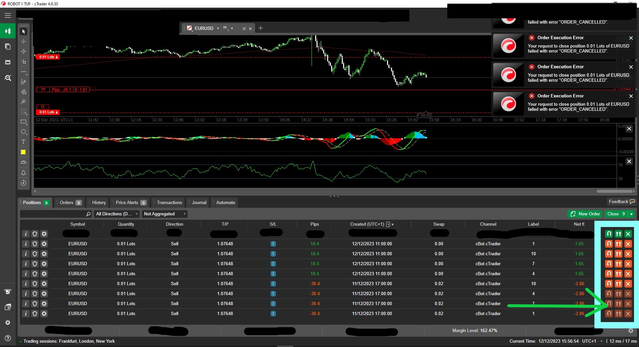Open the hamburger main menu
The height and width of the screenshot is (347, 639).
[8, 15]
